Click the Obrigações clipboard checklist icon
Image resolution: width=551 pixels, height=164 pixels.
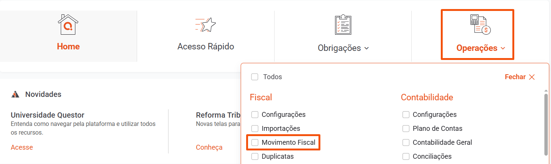coord(343,25)
